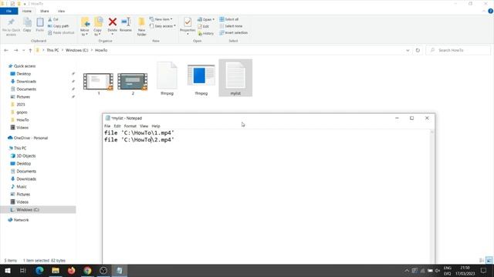Viewport: 494px width, 277px height.
Task: Click Cut in the Clipboard group
Action: (53, 19)
